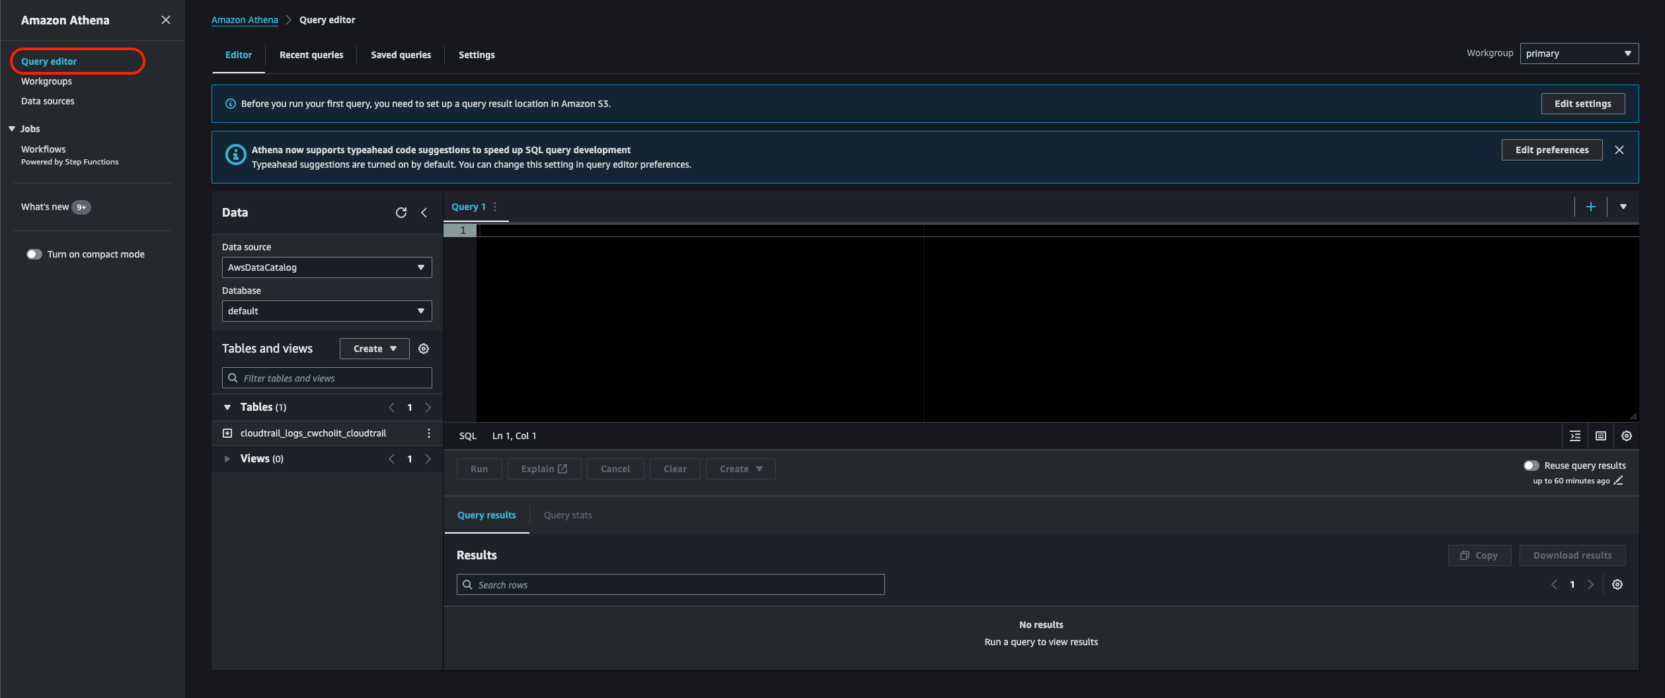The height and width of the screenshot is (698, 1665).
Task: Click the info icon in the S3 location banner
Action: tap(231, 104)
